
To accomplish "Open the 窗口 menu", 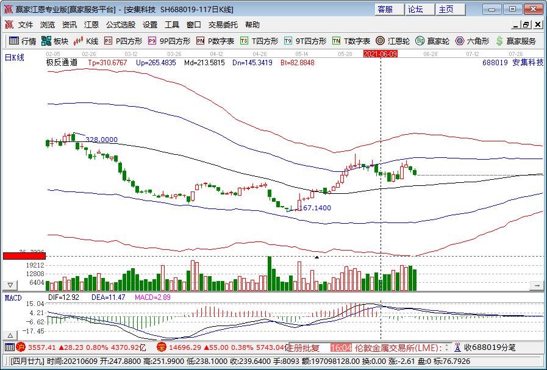I will coord(194,25).
